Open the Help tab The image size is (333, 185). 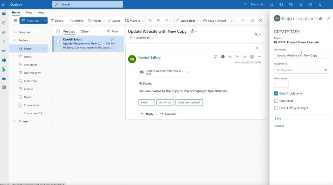click(41, 13)
